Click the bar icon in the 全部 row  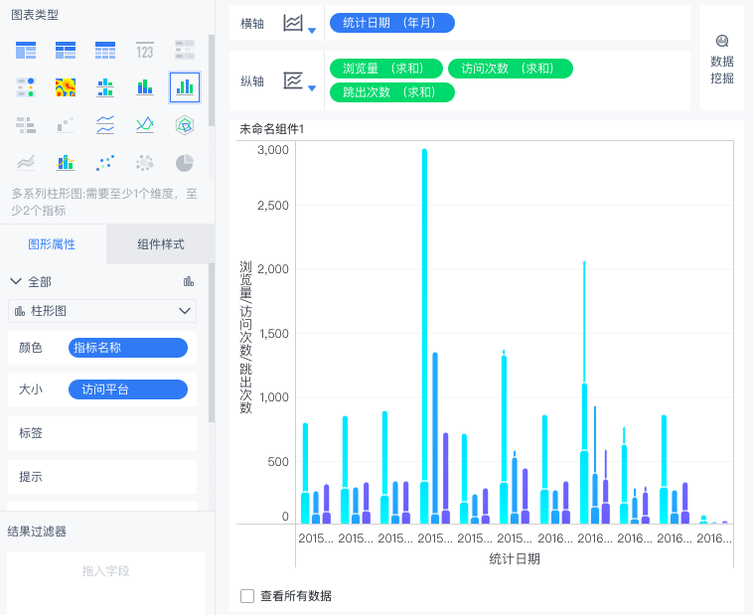(x=189, y=281)
